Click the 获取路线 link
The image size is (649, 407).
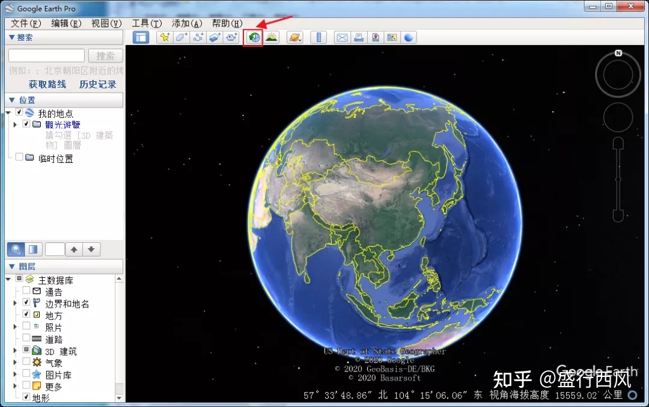click(x=47, y=85)
